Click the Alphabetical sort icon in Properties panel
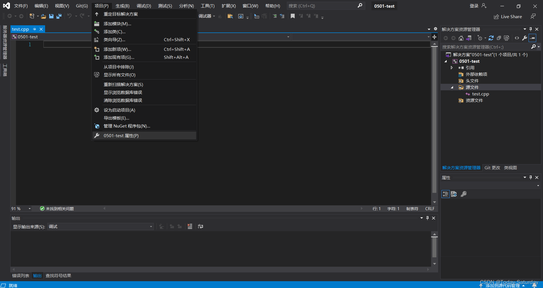The image size is (543, 288). 454,194
